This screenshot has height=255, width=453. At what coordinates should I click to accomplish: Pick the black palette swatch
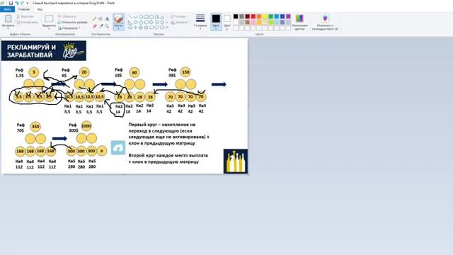[236, 16]
